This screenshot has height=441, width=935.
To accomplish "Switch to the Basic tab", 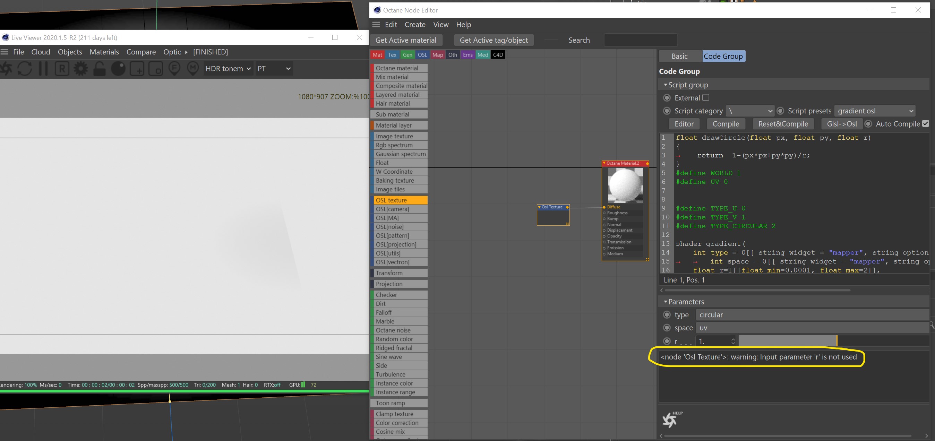I will (679, 56).
